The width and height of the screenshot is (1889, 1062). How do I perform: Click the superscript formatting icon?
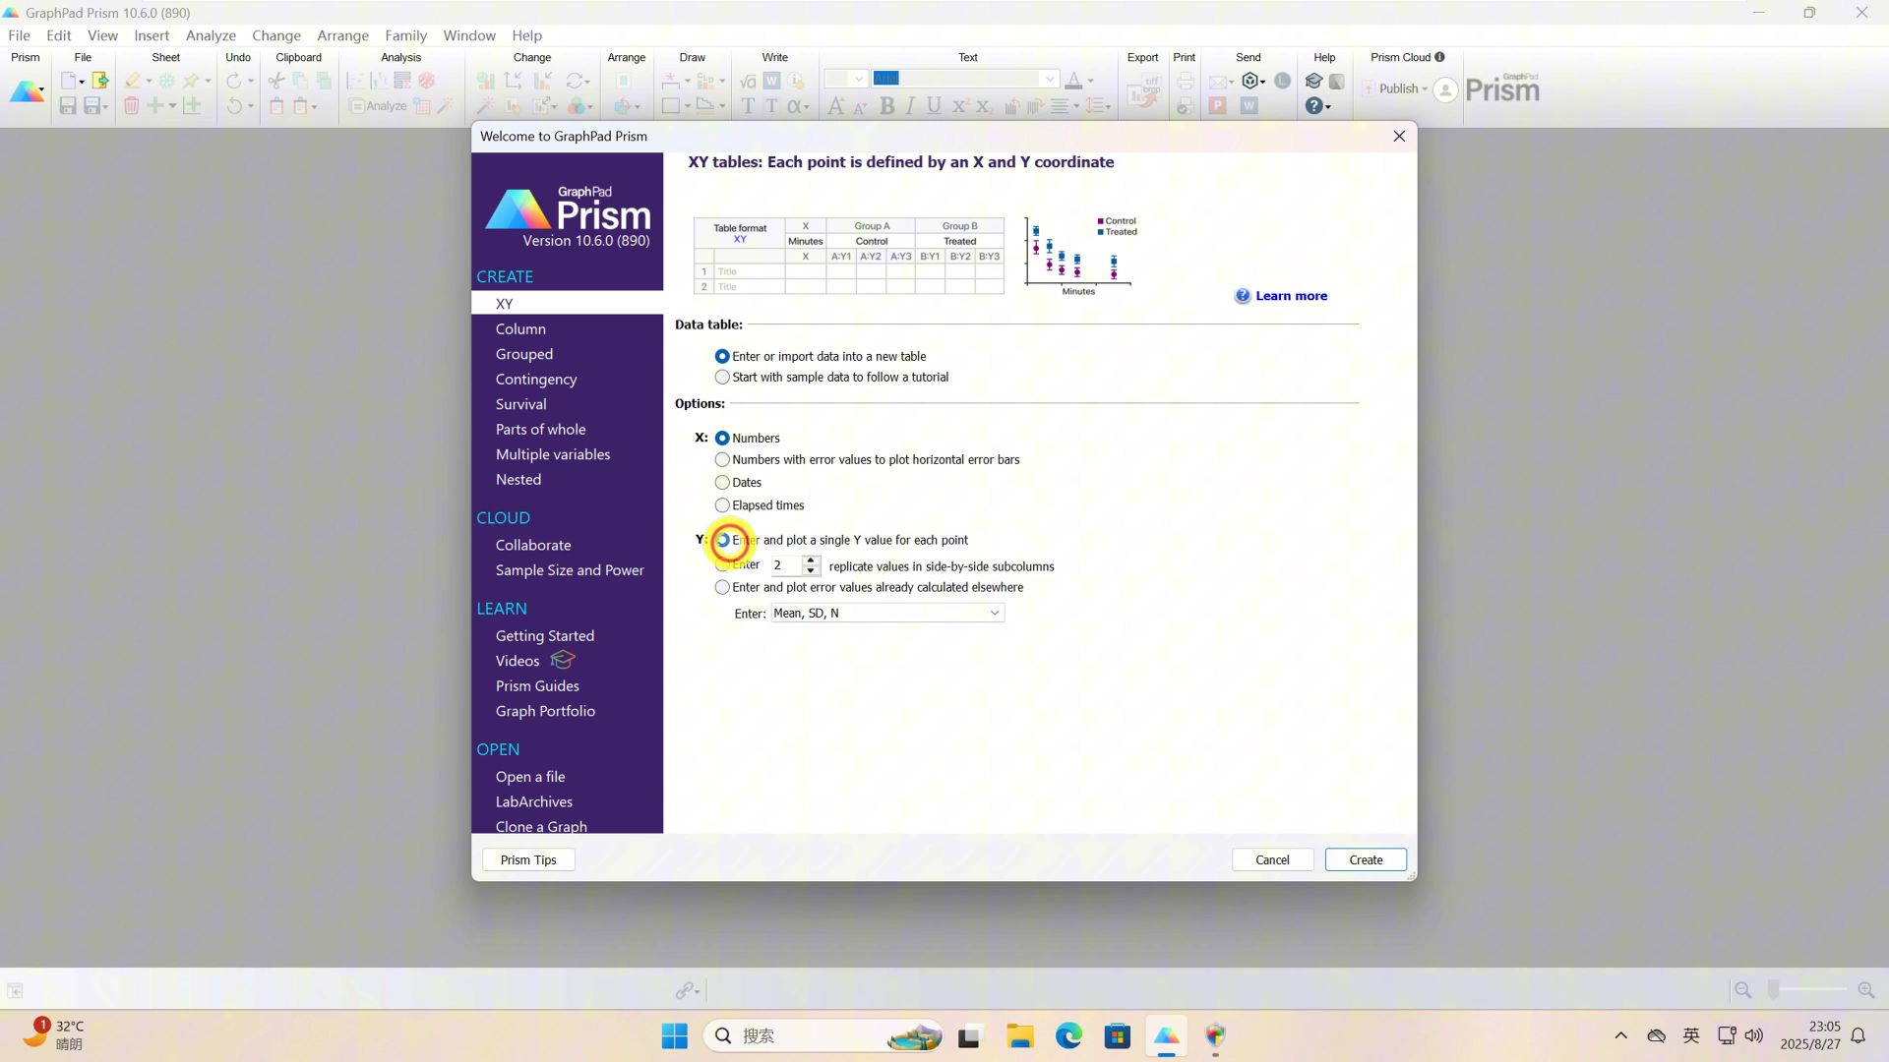959,106
